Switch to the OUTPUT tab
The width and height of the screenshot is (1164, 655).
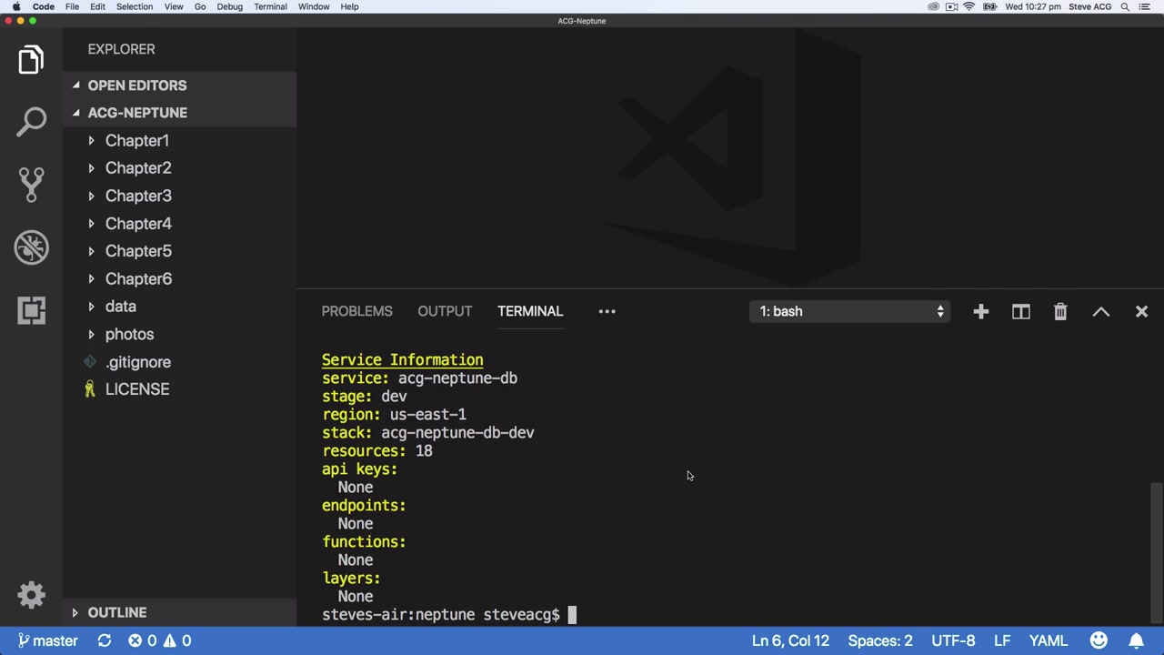pos(445,311)
